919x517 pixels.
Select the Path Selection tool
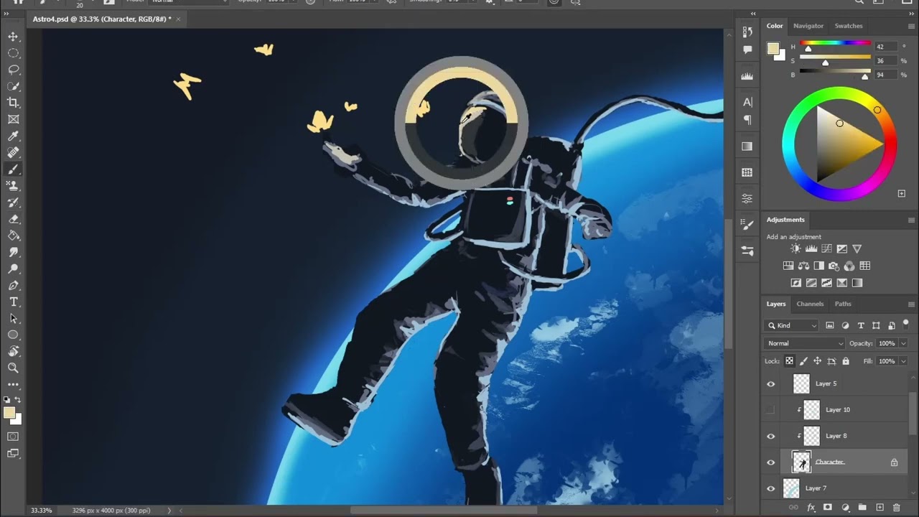(x=13, y=319)
